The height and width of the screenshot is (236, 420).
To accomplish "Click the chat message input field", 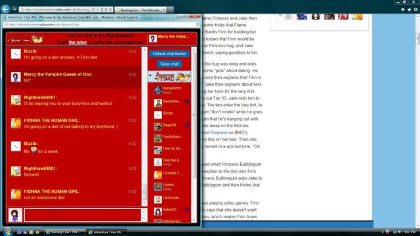I will pyautogui.click(x=83, y=215).
